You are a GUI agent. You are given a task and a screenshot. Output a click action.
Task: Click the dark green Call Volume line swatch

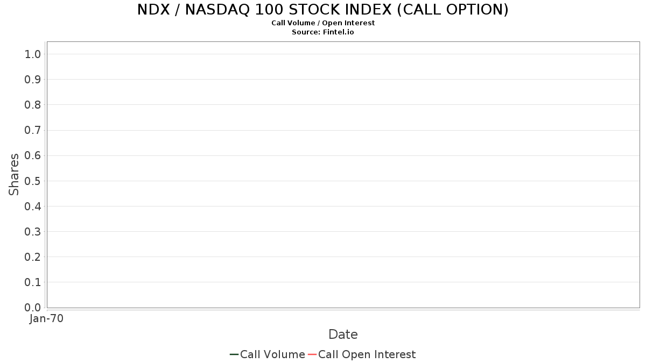(234, 354)
